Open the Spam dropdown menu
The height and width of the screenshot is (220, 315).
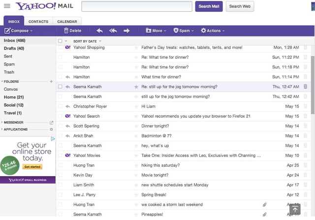pos(184,31)
